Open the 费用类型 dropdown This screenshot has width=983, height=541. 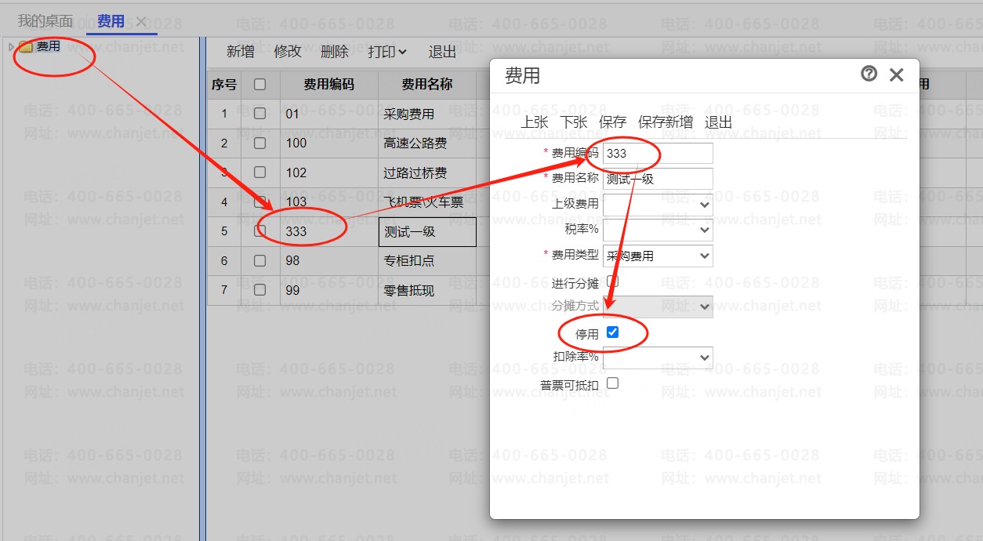coord(658,256)
